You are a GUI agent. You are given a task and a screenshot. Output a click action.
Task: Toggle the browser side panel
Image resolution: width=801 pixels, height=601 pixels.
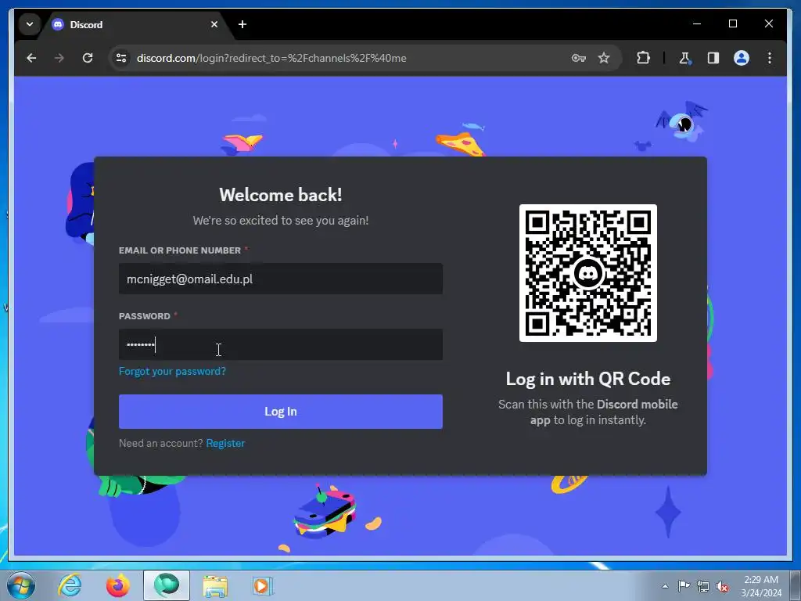tap(713, 58)
